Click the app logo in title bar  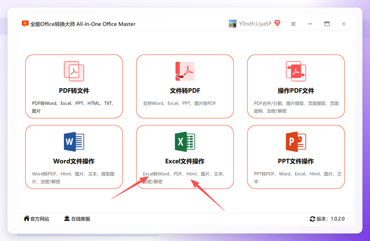point(25,24)
